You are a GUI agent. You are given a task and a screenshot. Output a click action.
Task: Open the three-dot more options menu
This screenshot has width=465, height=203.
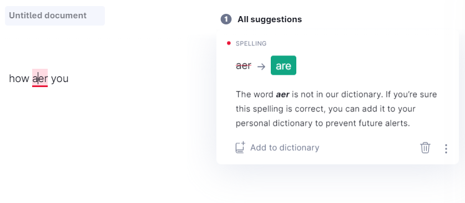click(x=446, y=149)
